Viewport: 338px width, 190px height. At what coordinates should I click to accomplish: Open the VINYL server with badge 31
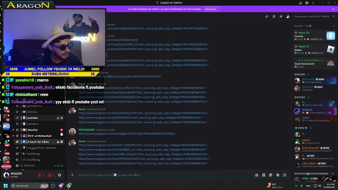coord(6,135)
